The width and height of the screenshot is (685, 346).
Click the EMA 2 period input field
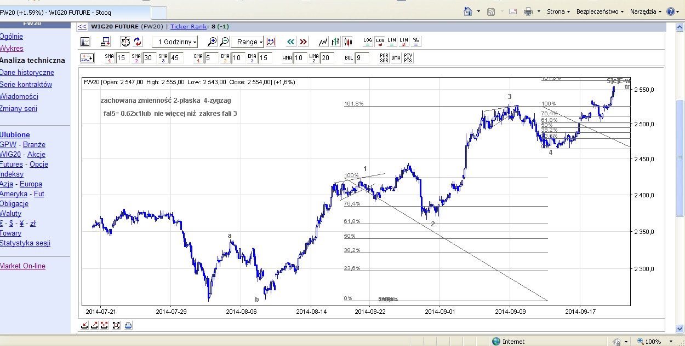pos(238,58)
